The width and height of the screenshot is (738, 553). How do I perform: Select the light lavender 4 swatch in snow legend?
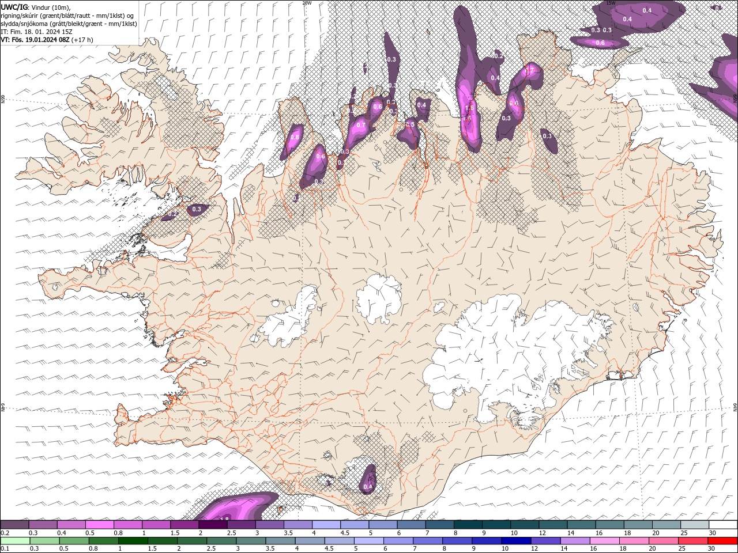tap(326, 525)
